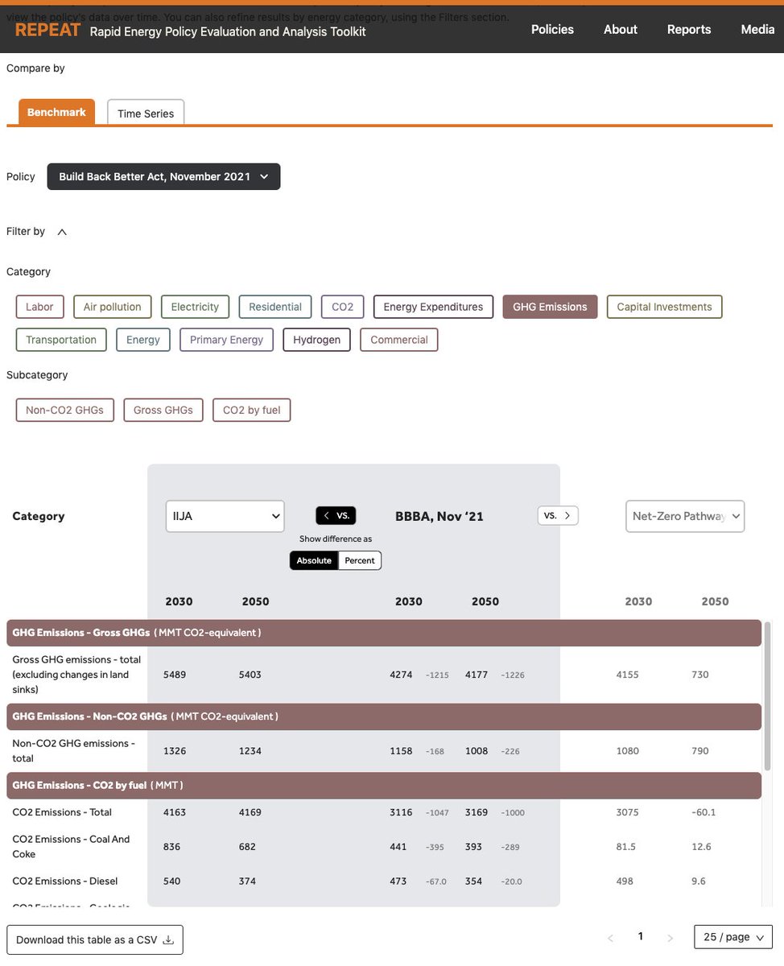Toggle the Energy Expenditures category filter
Screen dimensions: 784x966
tap(433, 307)
